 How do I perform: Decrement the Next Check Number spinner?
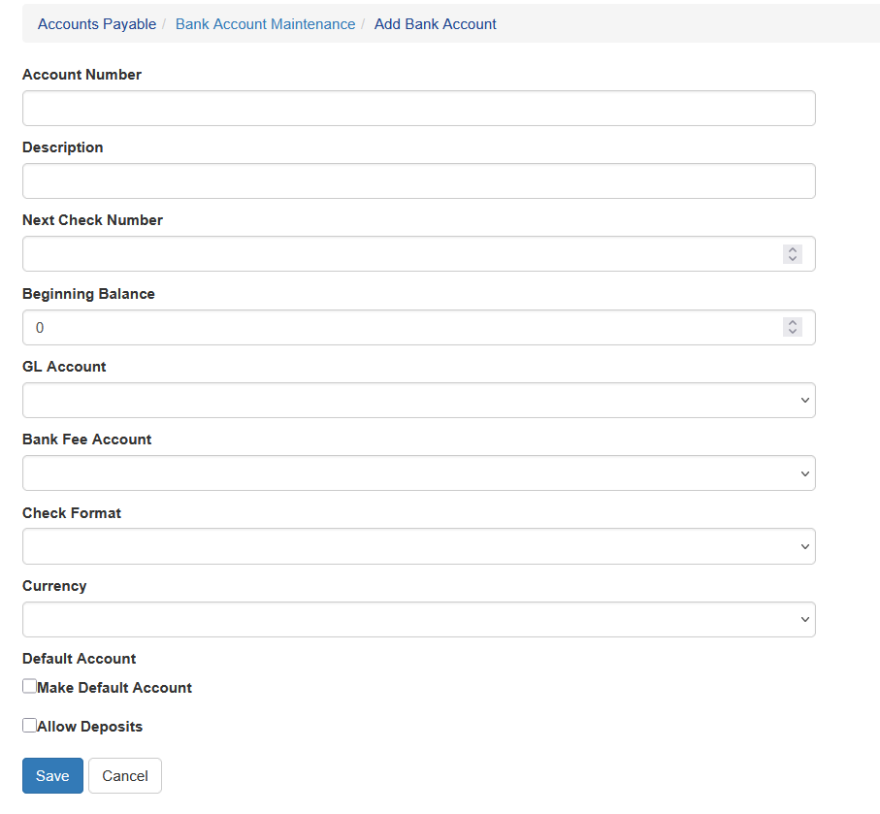[x=792, y=259]
